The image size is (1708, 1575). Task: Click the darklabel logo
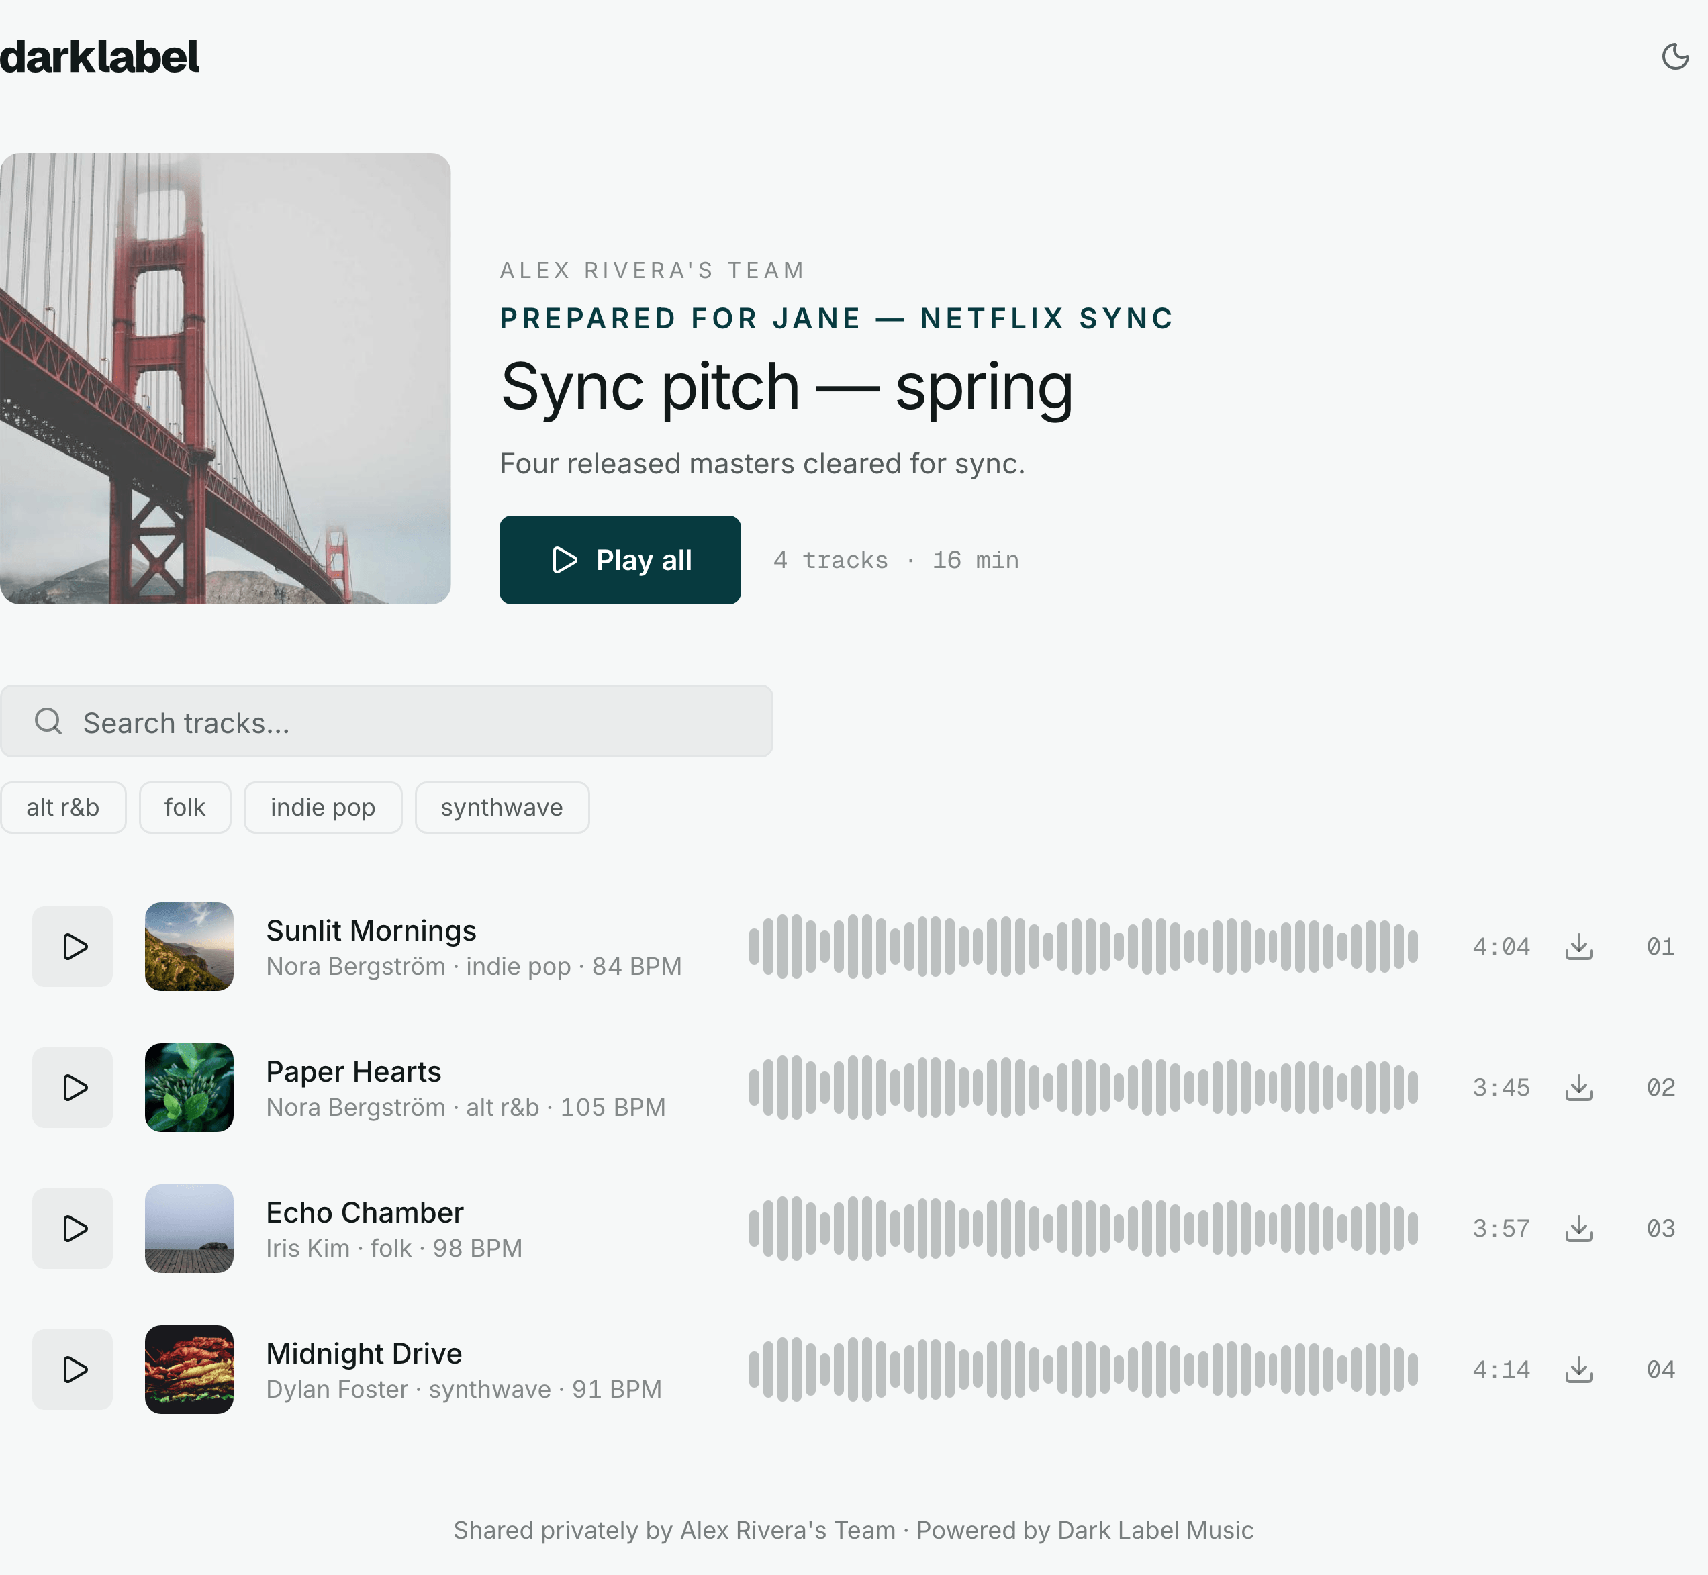point(100,56)
